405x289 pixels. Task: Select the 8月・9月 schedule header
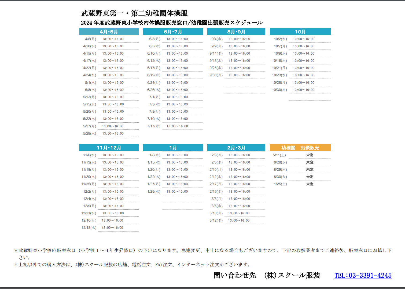236,32
